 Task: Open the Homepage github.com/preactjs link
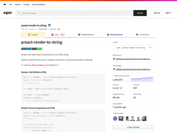pyautogui.click(x=134, y=69)
